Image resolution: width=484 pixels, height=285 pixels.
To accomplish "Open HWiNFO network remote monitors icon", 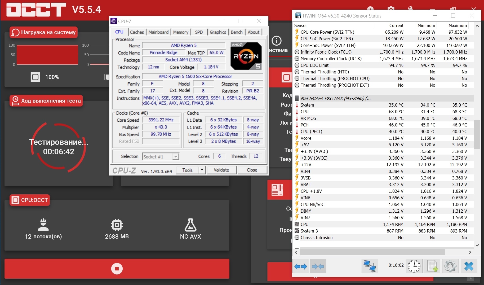I will coord(370,266).
